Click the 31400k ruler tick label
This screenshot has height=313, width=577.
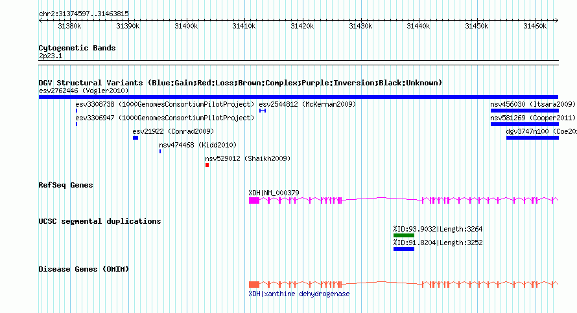pos(186,27)
